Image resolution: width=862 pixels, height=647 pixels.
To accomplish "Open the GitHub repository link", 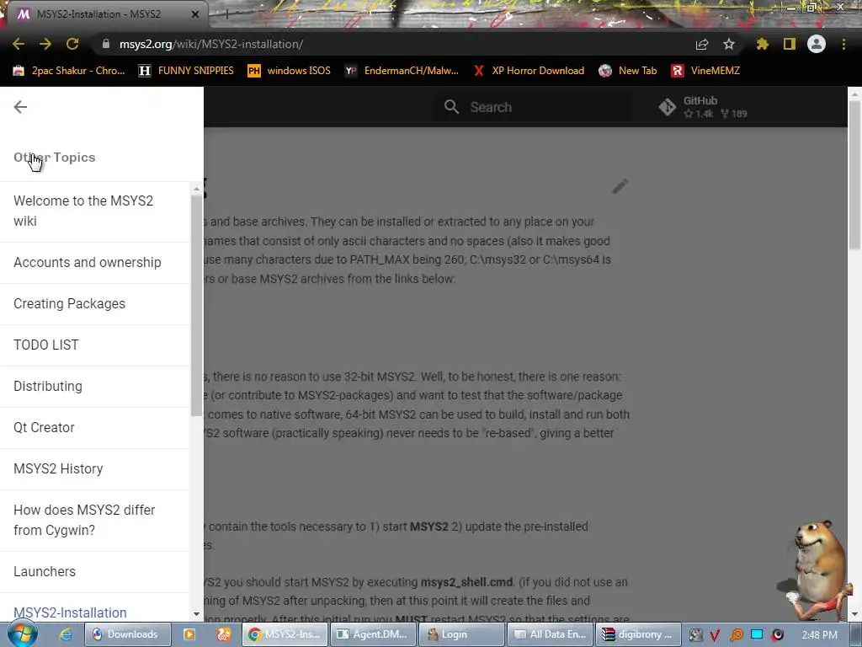I will (x=704, y=107).
